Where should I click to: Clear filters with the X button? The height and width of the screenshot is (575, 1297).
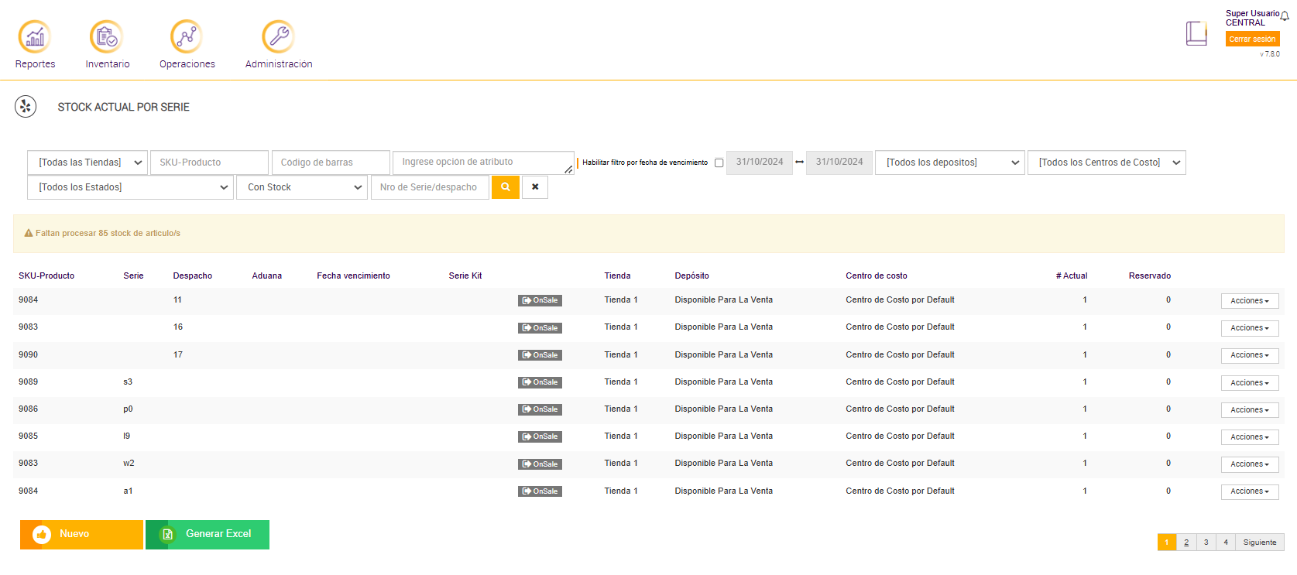click(x=535, y=187)
